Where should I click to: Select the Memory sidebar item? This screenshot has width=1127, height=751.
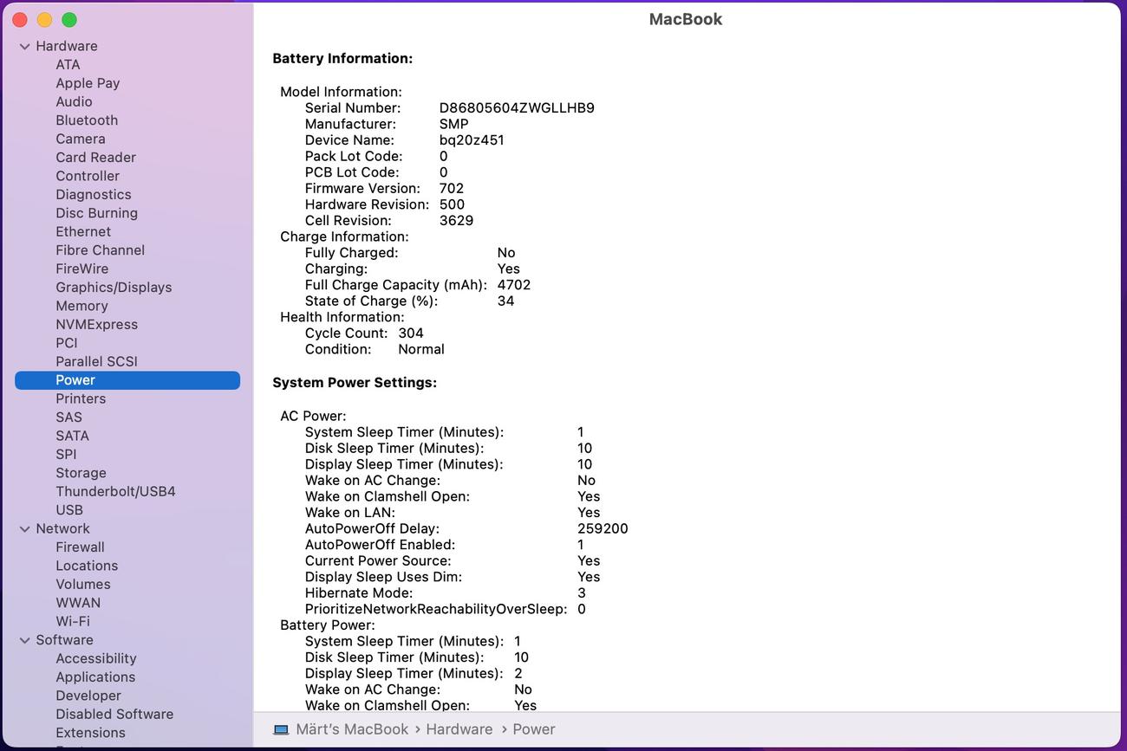point(81,306)
